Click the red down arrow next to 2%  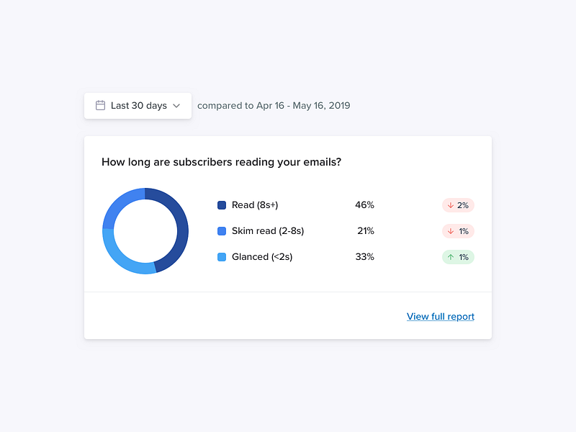click(451, 205)
